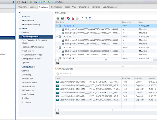Open the Licensing configuration item
Image resolution: width=157 pixels, height=120 pixels.
[x=26, y=75]
